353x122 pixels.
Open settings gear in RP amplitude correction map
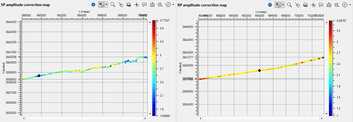(270, 5)
